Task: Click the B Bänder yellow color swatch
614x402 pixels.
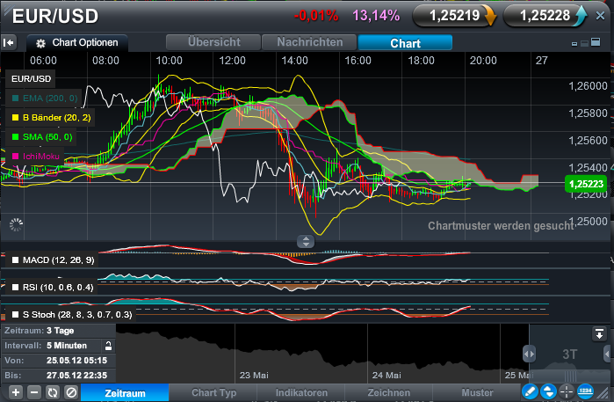Action: pos(15,118)
